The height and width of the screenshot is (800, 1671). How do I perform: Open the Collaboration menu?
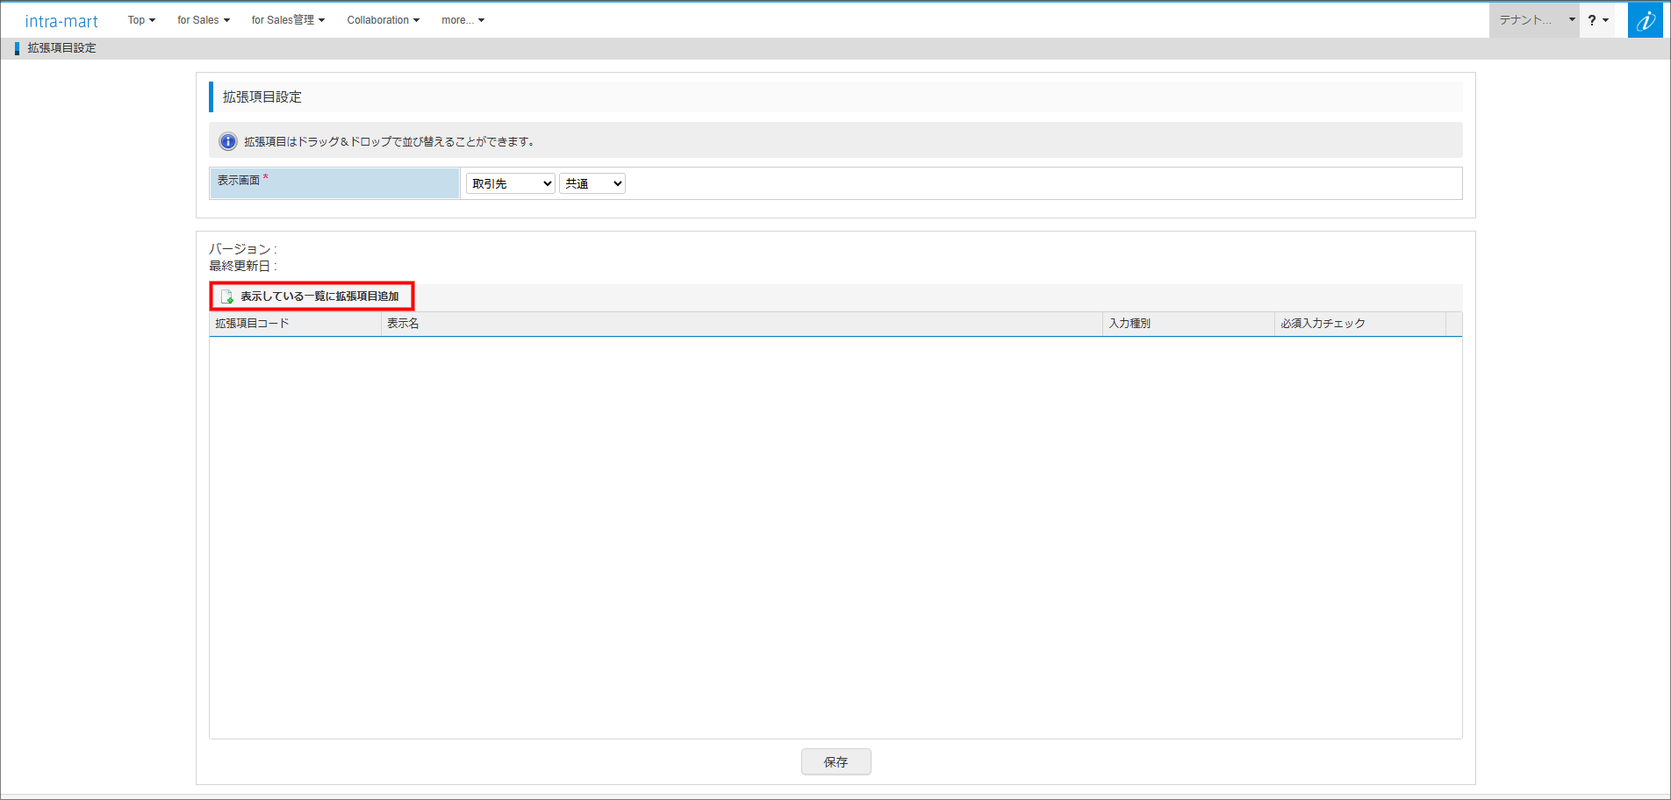point(384,20)
